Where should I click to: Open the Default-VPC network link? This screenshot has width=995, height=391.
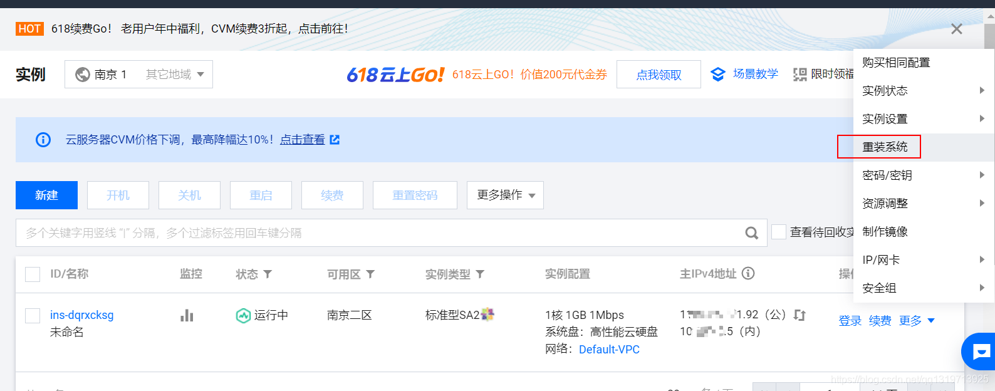click(x=609, y=350)
